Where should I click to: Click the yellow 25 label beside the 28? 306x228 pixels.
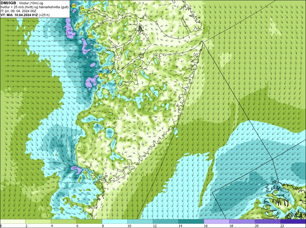[x=73, y=5]
